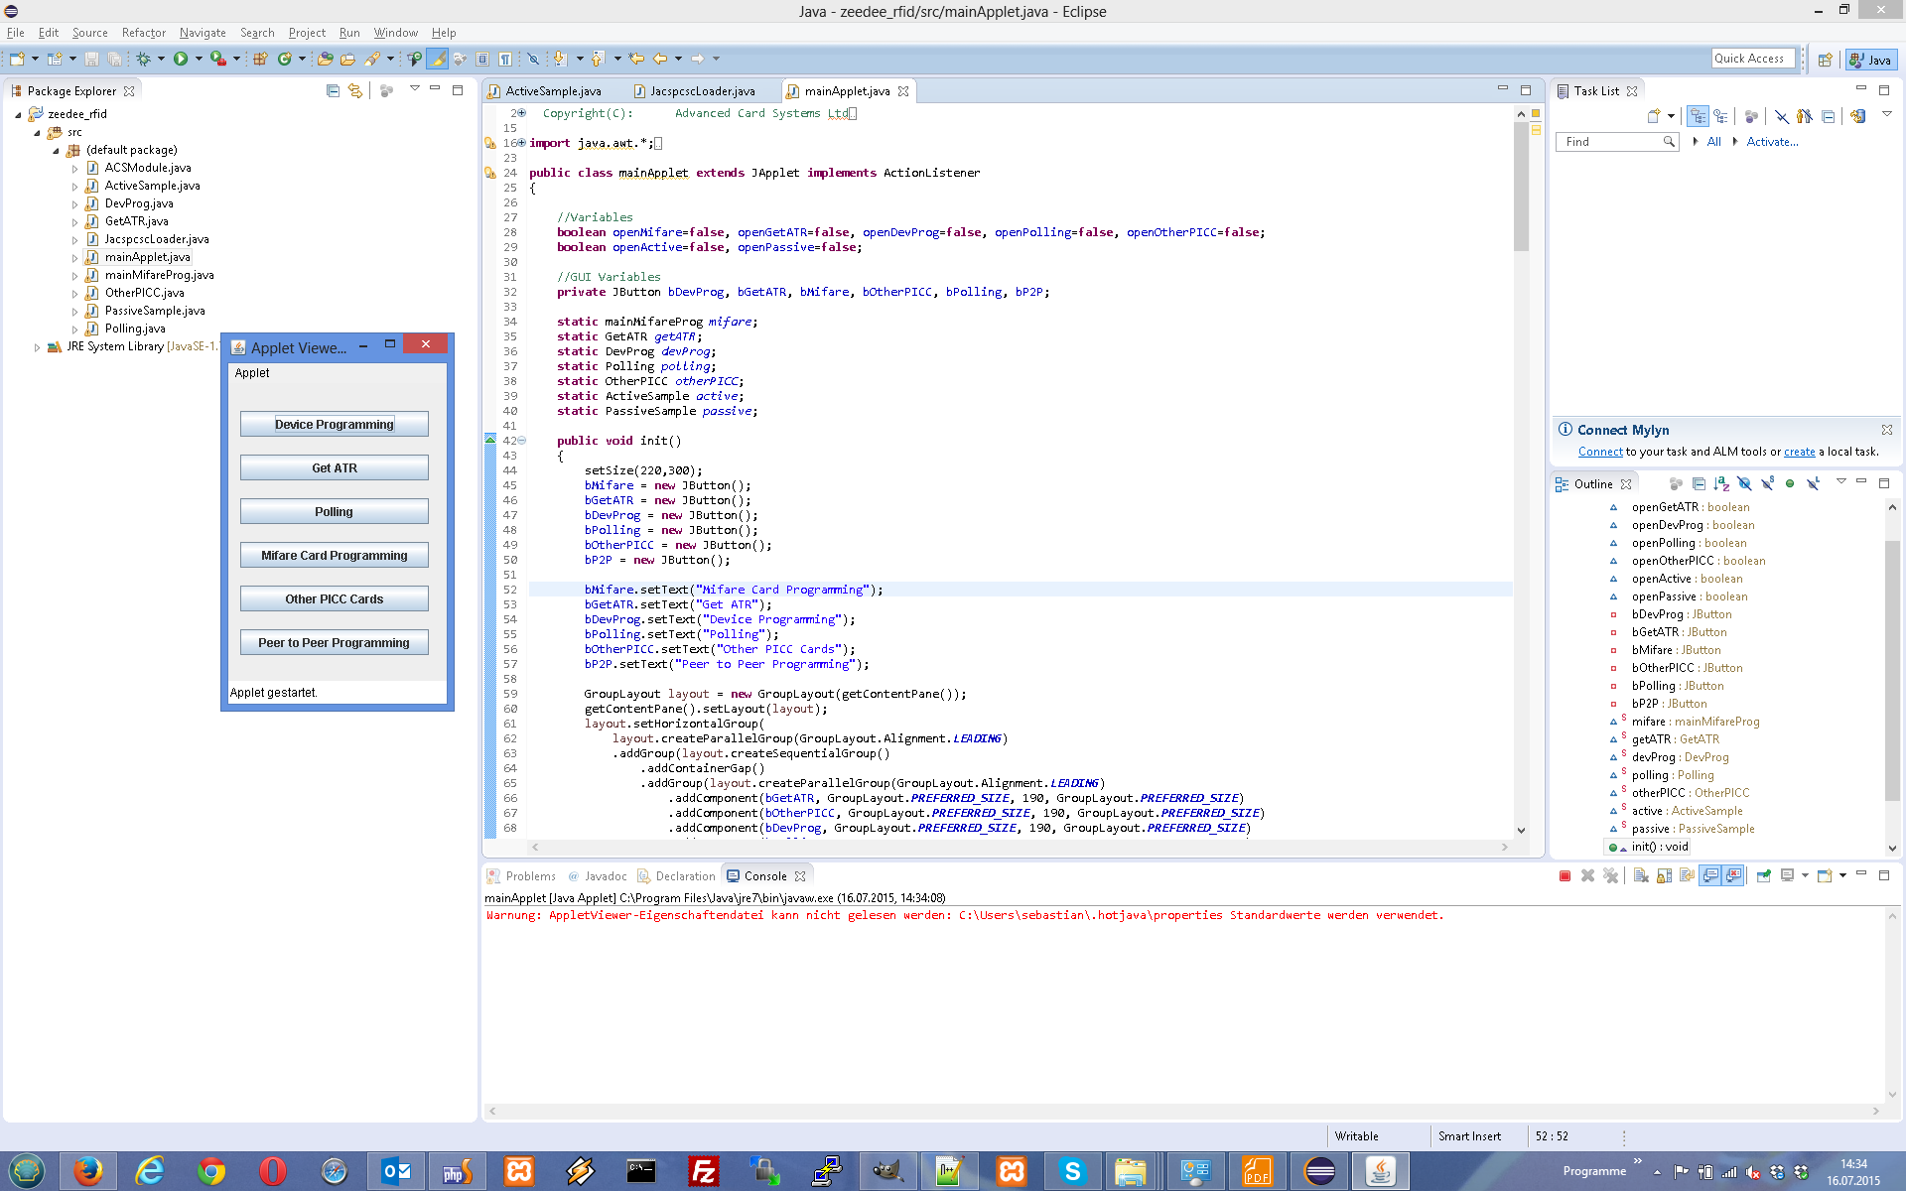Click the Quick Access search field
The height and width of the screenshot is (1191, 1906).
point(1753,59)
